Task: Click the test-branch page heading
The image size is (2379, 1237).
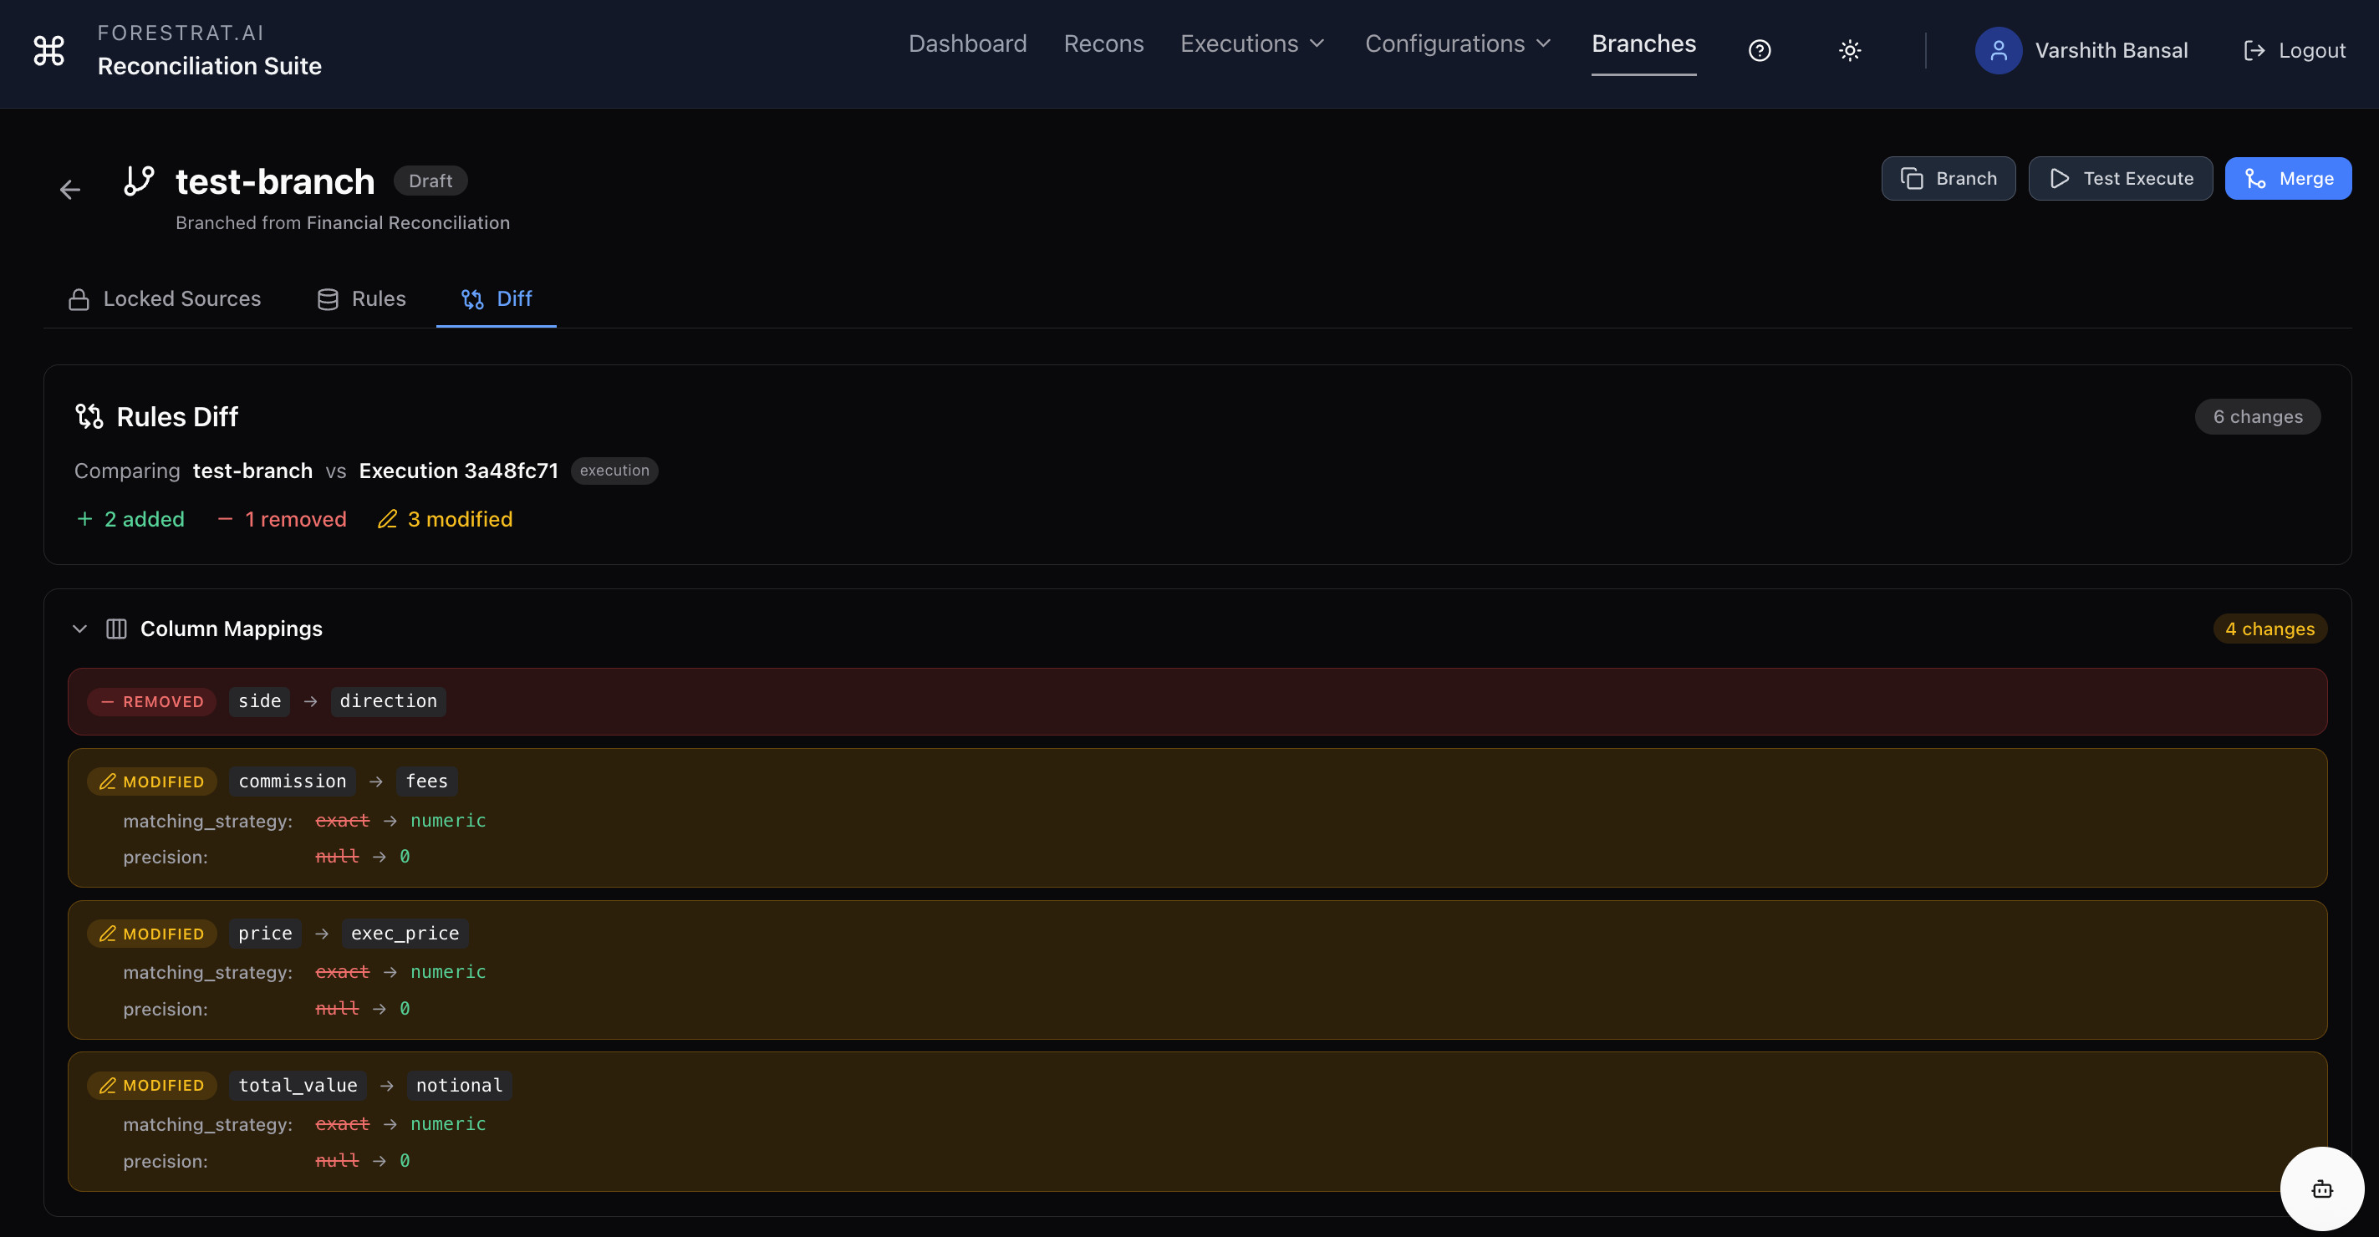Action: (275, 181)
